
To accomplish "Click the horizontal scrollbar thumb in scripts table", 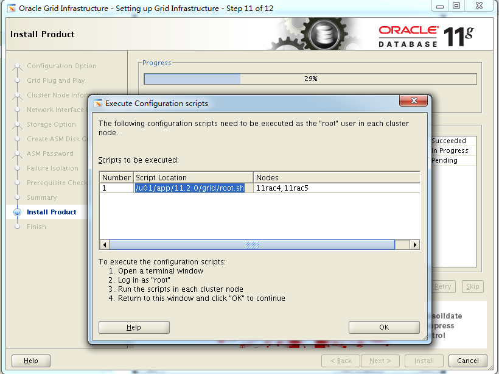I will (252, 245).
